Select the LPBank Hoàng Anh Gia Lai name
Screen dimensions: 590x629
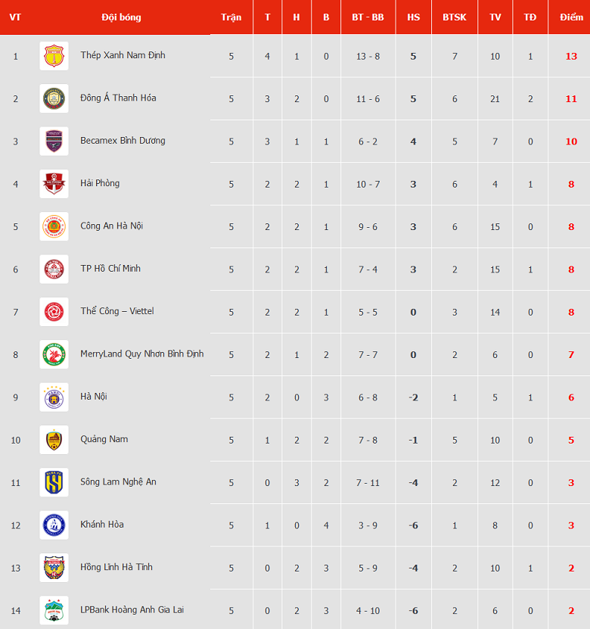coord(132,609)
